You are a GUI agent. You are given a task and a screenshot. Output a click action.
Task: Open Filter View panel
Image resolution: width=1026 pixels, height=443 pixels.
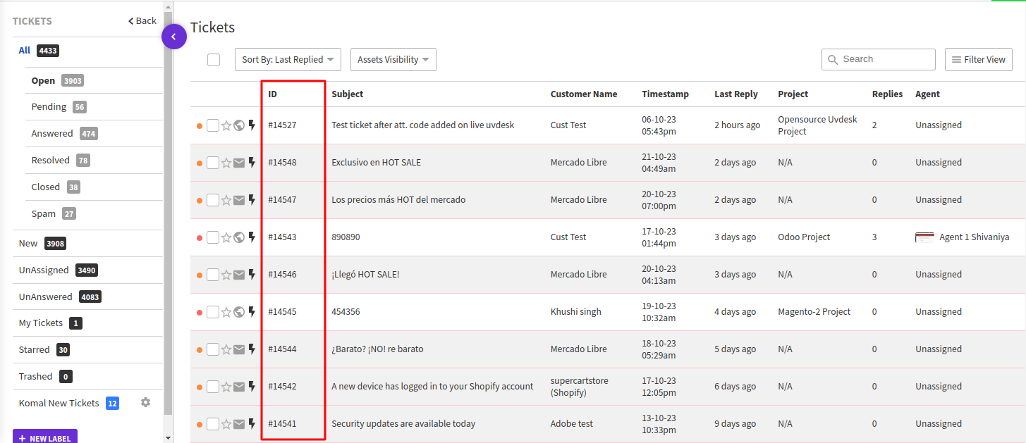(979, 60)
